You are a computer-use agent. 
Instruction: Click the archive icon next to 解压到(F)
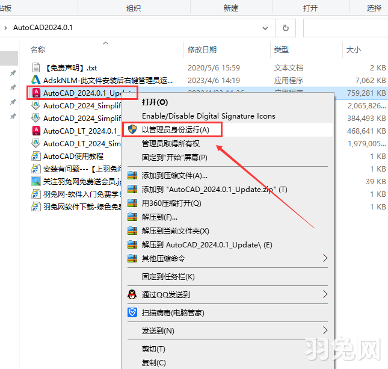point(132,217)
